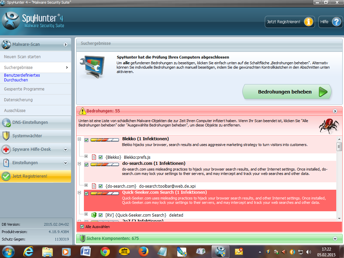The height and width of the screenshot is (258, 344).
Task: Click the threat list scrollbar thumb
Action: [339, 147]
